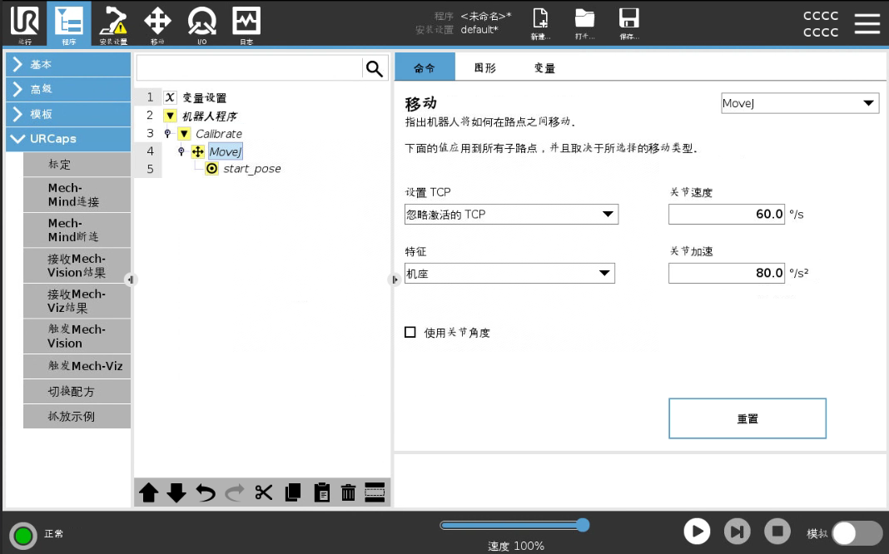Click the Stop playback button
Image resolution: width=889 pixels, height=554 pixels.
click(777, 532)
